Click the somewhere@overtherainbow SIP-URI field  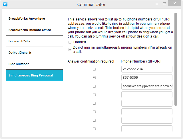tap(147, 86)
